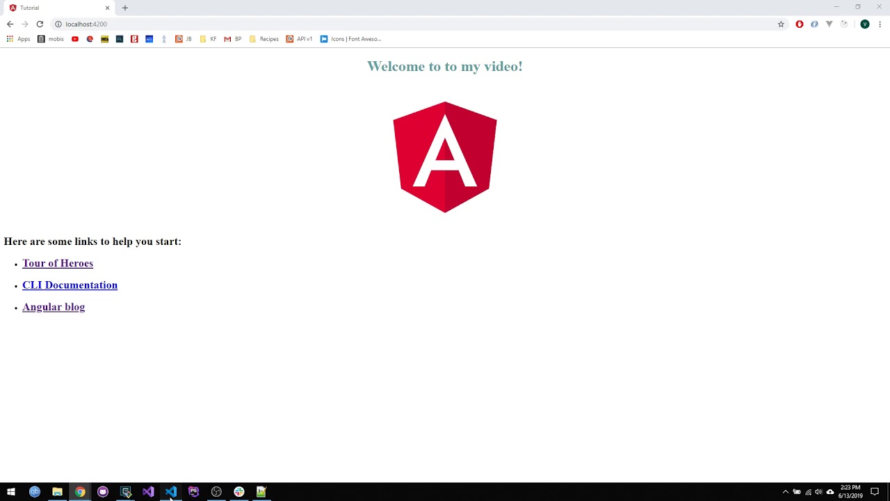Screen dimensions: 890x501
Task: Open the Angular blog link
Action: [54, 307]
